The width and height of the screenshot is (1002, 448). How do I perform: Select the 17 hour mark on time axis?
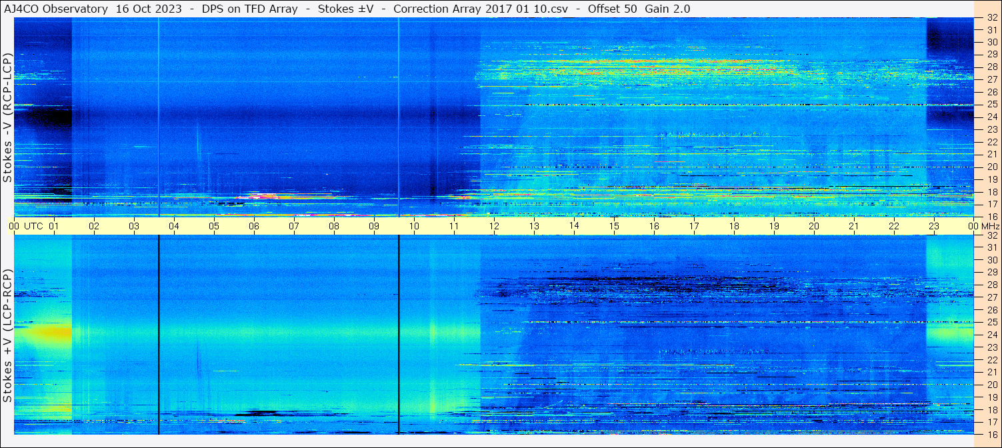pyautogui.click(x=693, y=226)
